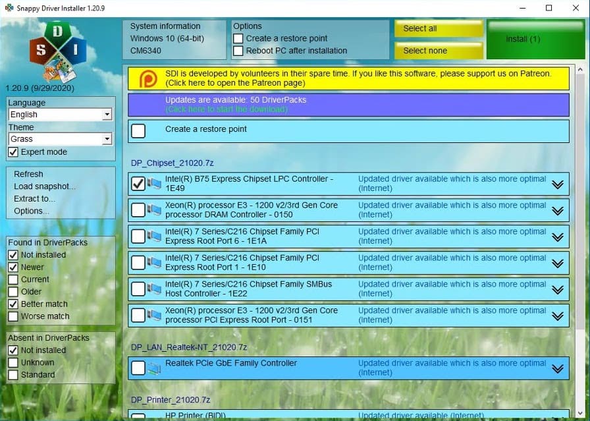The image size is (590, 421).
Task: Open the Options... menu item
Action: 32,211
